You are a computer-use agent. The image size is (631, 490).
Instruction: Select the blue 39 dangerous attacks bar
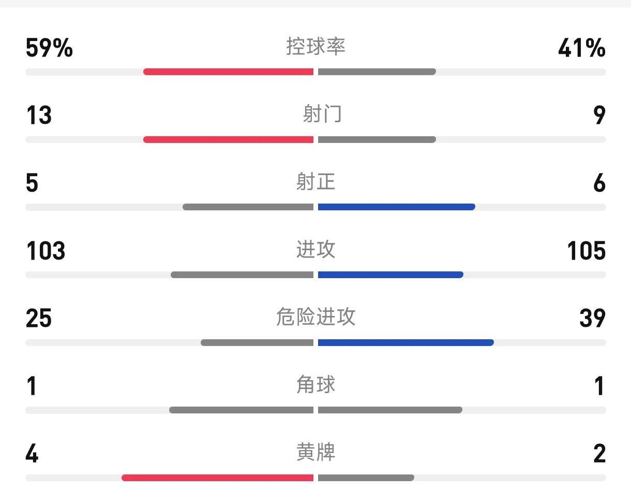pyautogui.click(x=406, y=342)
